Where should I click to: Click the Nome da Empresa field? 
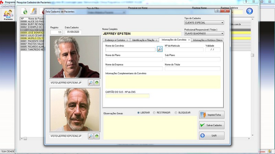(134, 68)
